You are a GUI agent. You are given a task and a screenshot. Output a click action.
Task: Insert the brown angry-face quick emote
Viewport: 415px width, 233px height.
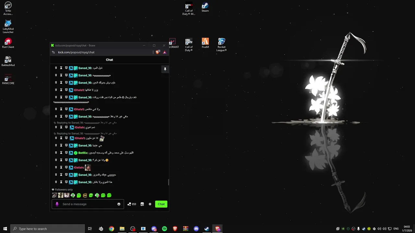[x=85, y=195]
